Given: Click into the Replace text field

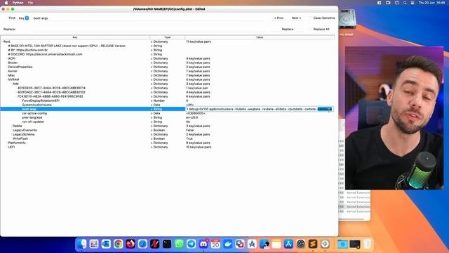Looking at the screenshot, I should point(147,30).
